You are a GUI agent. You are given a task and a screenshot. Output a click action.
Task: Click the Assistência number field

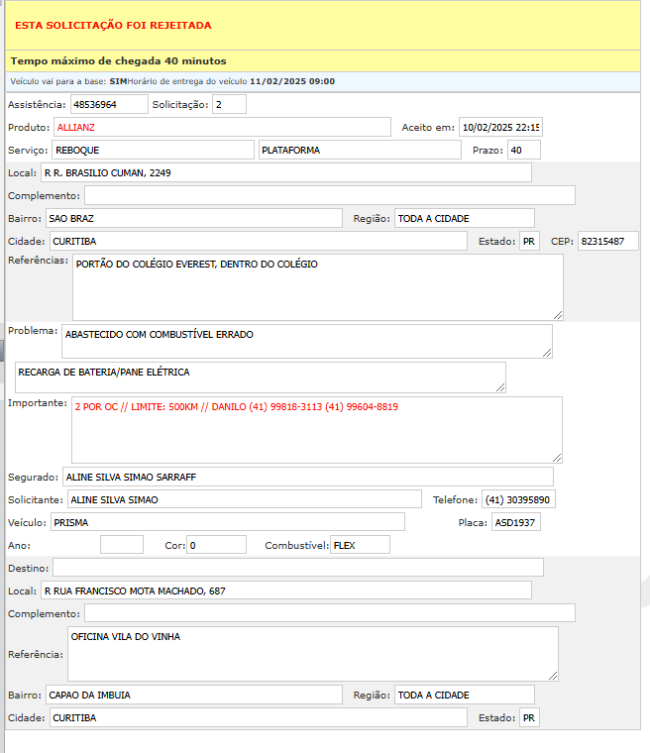108,104
